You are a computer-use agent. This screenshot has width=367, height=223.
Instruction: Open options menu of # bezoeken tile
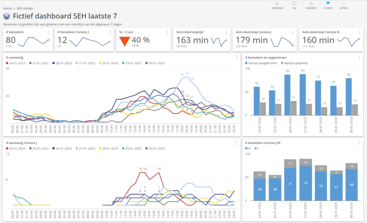pos(49,32)
